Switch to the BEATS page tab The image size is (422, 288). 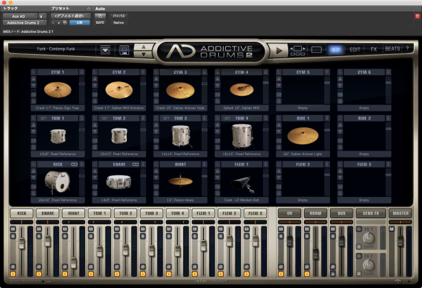pyautogui.click(x=392, y=49)
